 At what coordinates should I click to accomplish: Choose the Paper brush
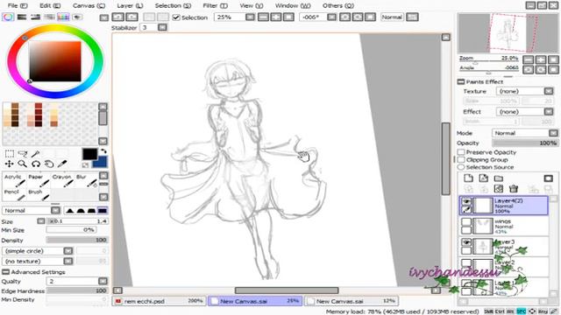38,180
